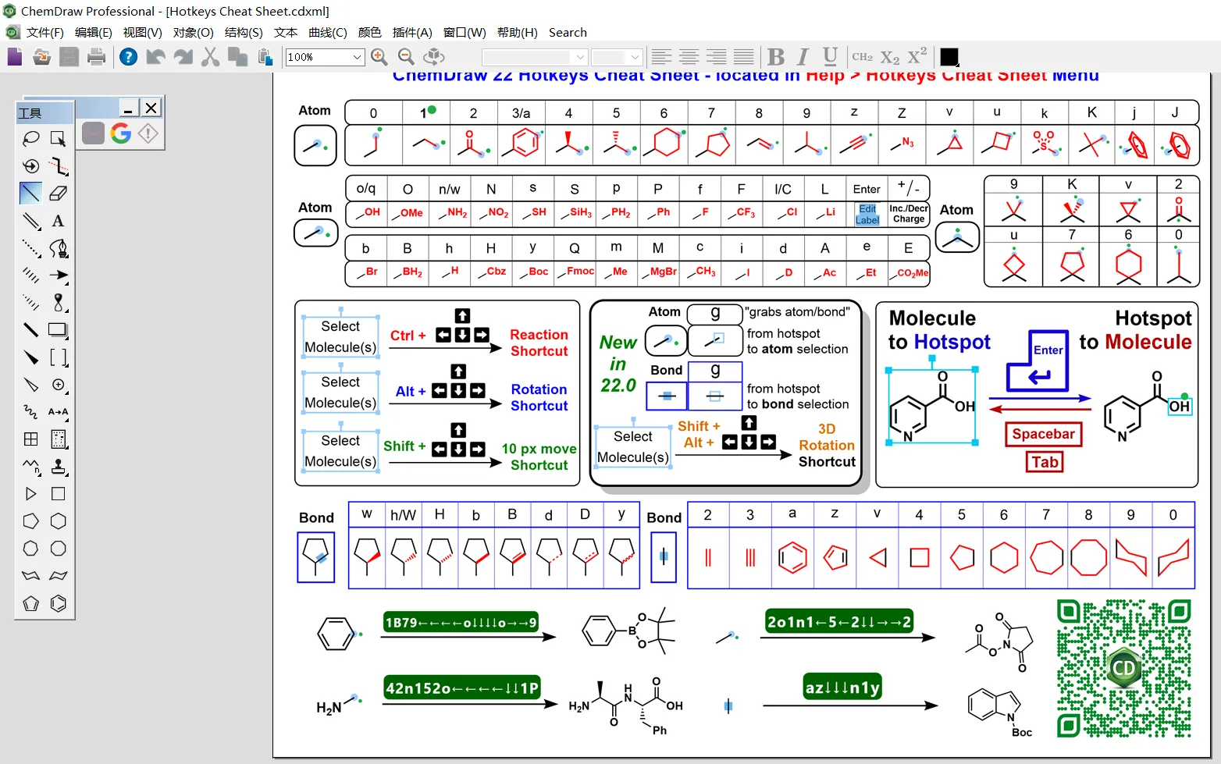
Task: Create a new document from the toolbar
Action: pyautogui.click(x=15, y=56)
